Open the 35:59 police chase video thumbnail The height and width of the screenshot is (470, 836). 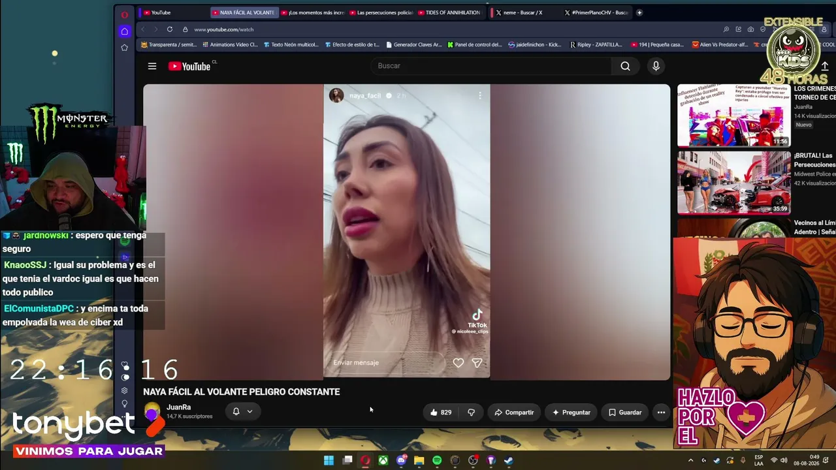pyautogui.click(x=734, y=183)
